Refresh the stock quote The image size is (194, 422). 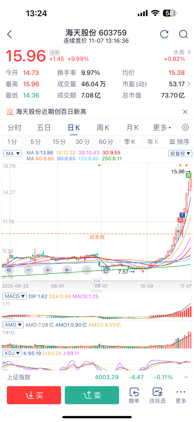point(164,34)
